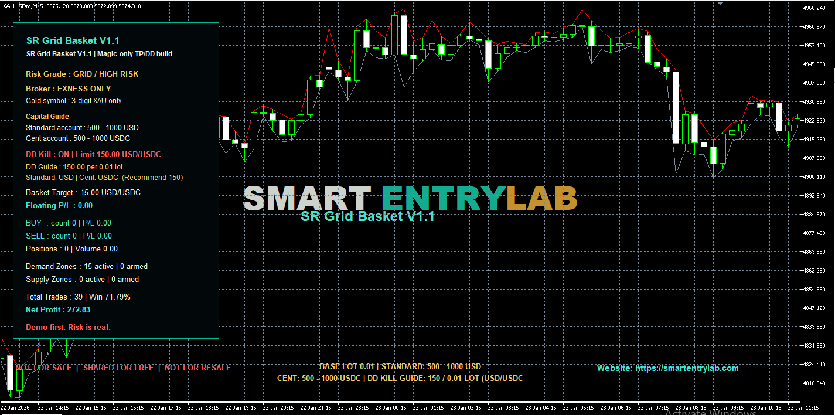Click time axis label '22 Jan 14:15'
This screenshot has width=835, height=415.
tap(53, 407)
